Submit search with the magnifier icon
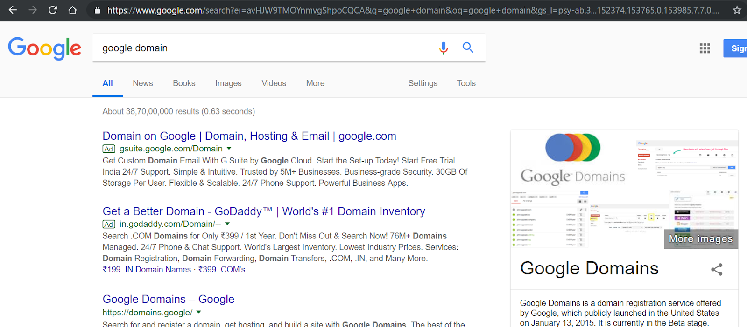747x327 pixels. point(468,48)
